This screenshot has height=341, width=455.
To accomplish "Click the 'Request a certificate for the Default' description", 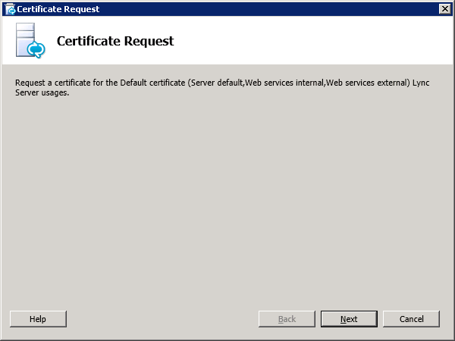I will tap(222, 88).
